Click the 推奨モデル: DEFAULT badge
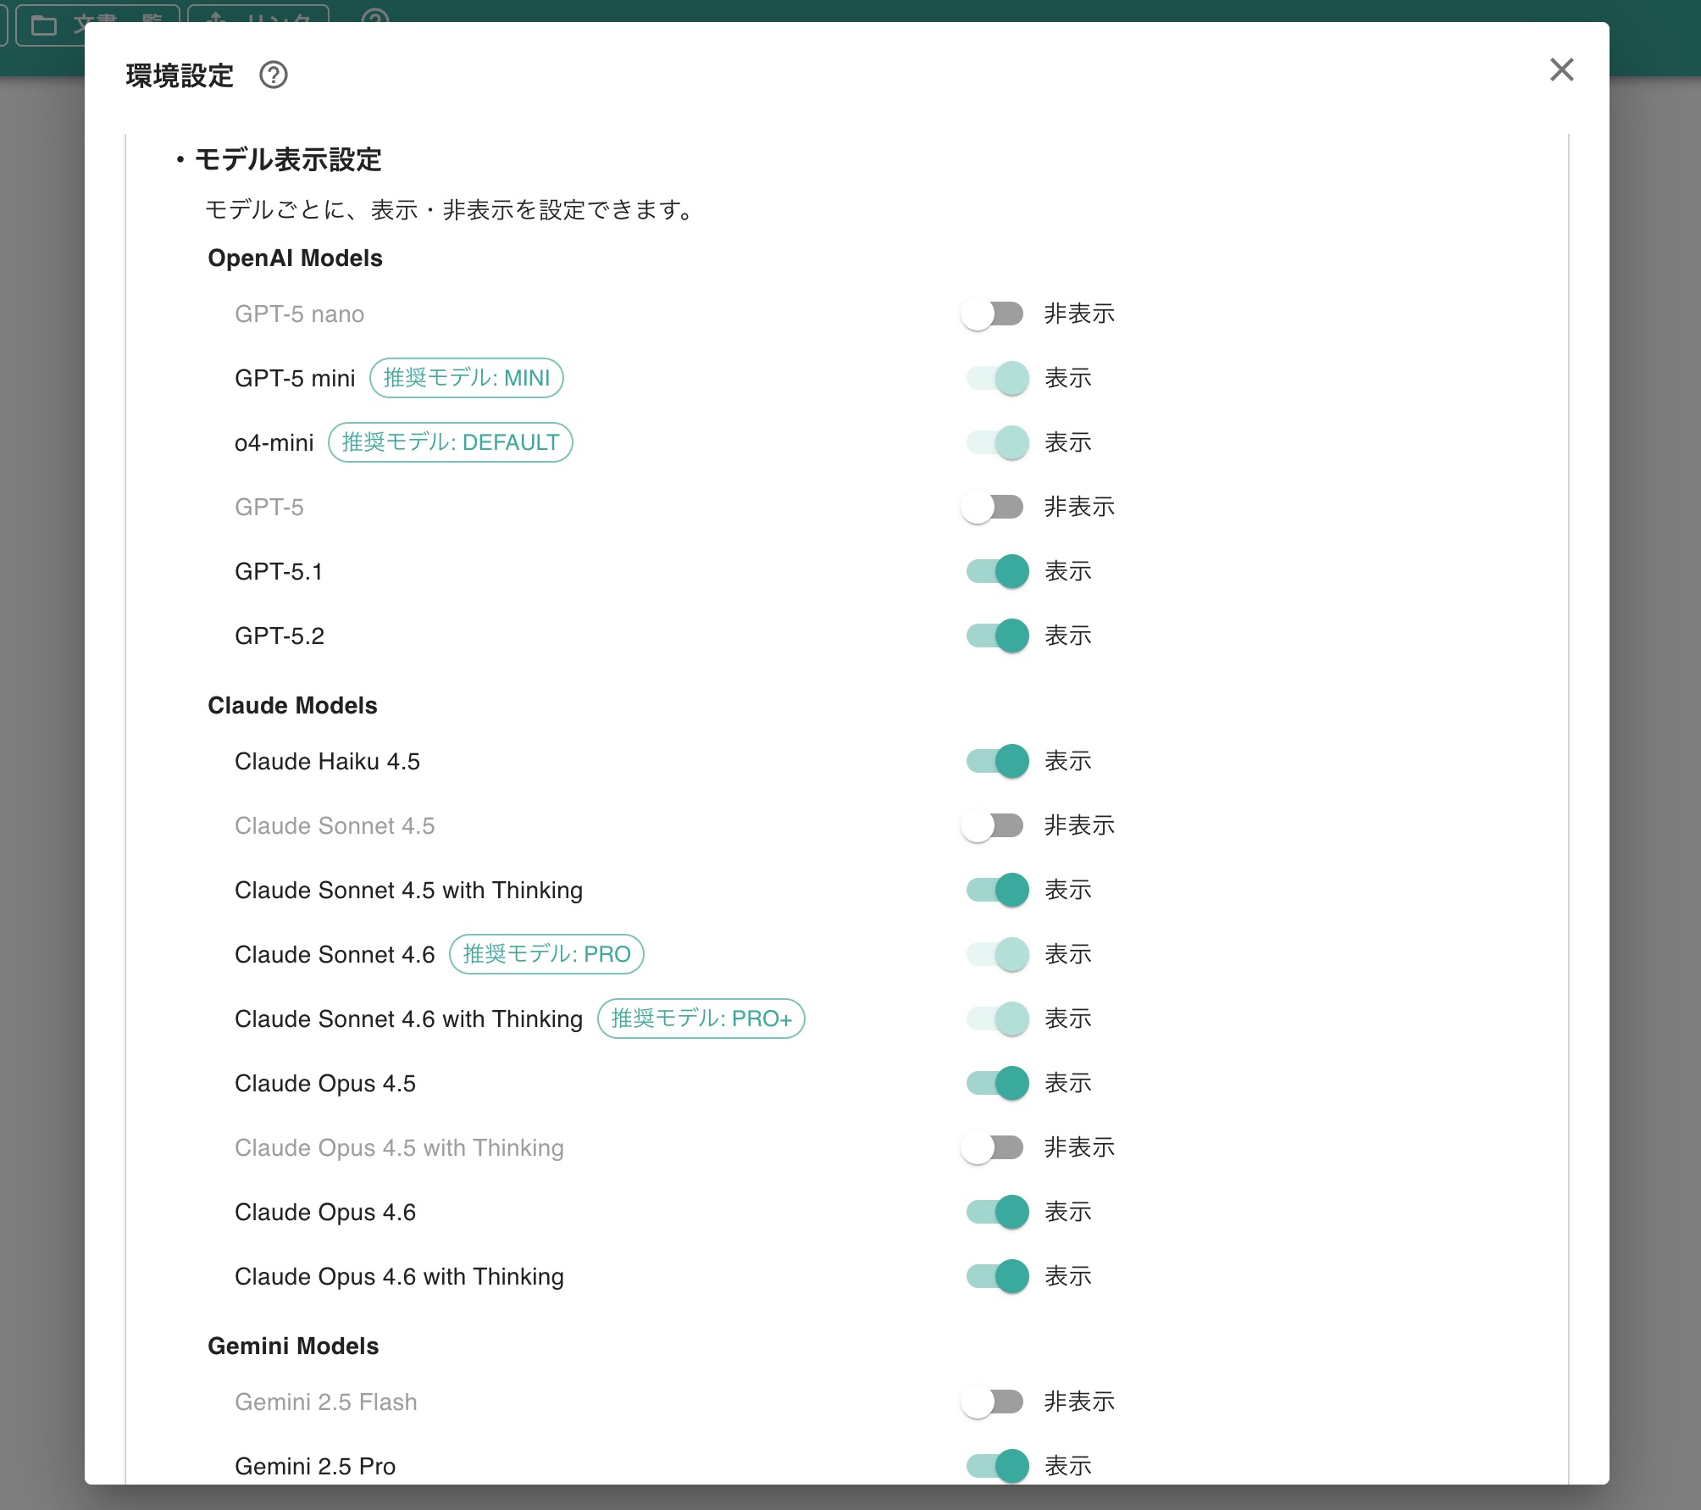This screenshot has height=1510, width=1701. pos(451,442)
